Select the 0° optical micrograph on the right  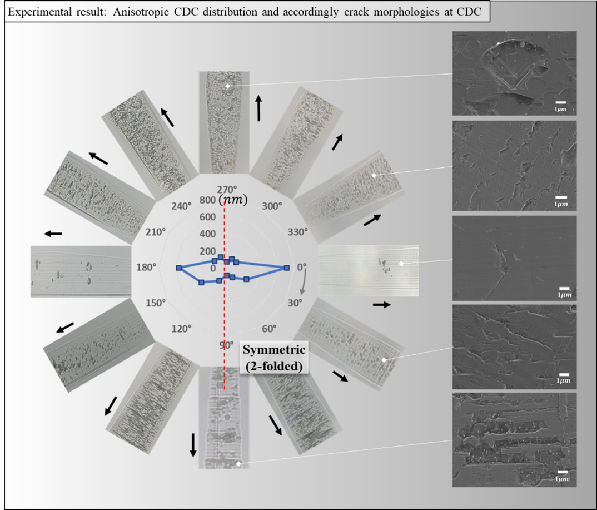click(x=367, y=270)
